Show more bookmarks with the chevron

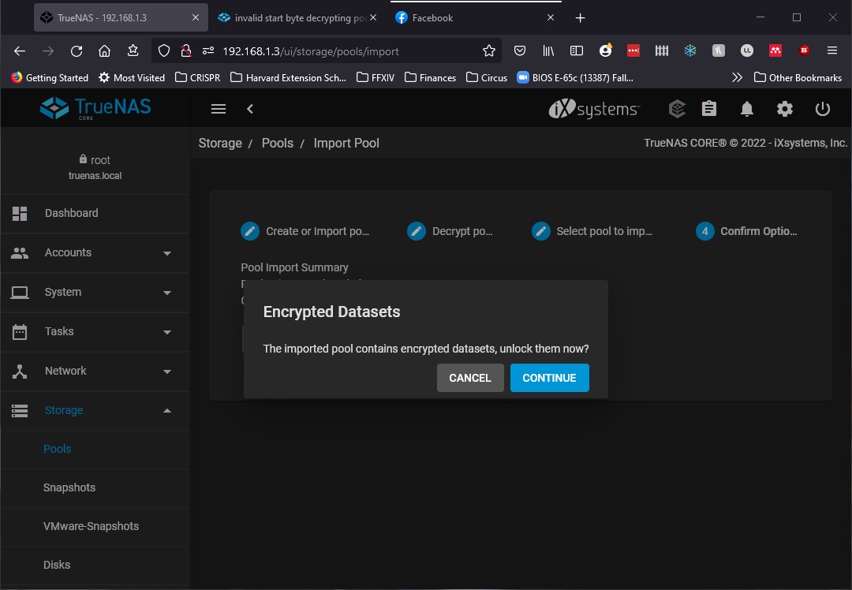(737, 77)
